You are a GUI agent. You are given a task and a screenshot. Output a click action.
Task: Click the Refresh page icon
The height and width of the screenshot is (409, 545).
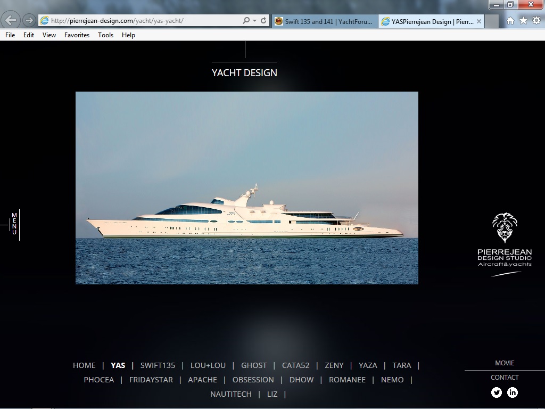pyautogui.click(x=263, y=21)
